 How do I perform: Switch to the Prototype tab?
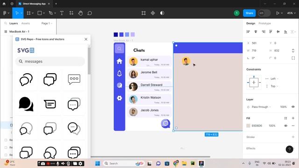pos(265,23)
